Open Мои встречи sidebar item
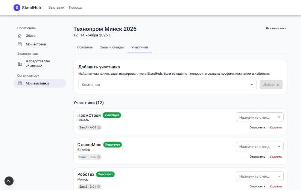Viewport: 301px width, 190px height. [40, 44]
